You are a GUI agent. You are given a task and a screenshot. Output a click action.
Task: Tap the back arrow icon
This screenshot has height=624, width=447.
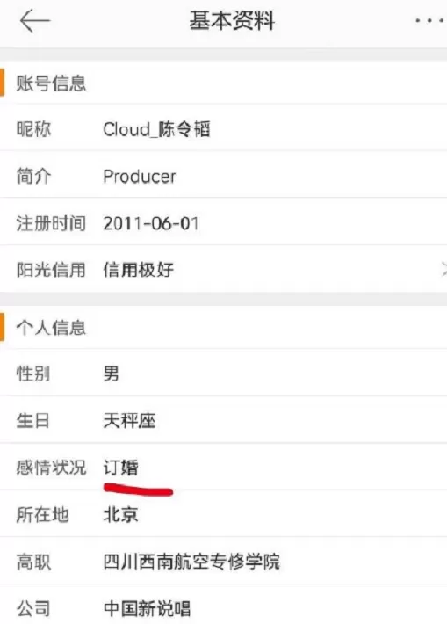click(35, 21)
